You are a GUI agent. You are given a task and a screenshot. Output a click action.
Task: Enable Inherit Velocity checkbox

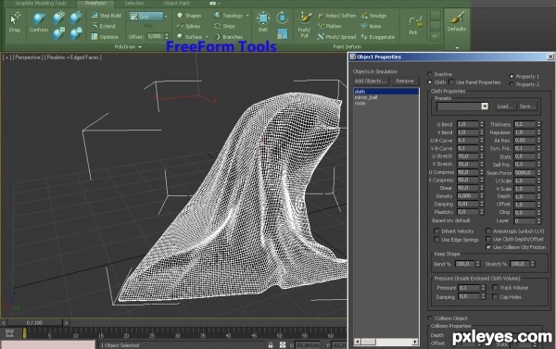point(436,231)
